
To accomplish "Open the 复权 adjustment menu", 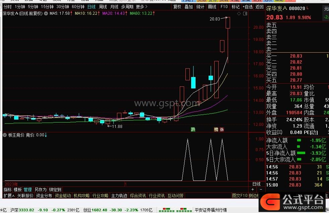I will tap(177, 7).
